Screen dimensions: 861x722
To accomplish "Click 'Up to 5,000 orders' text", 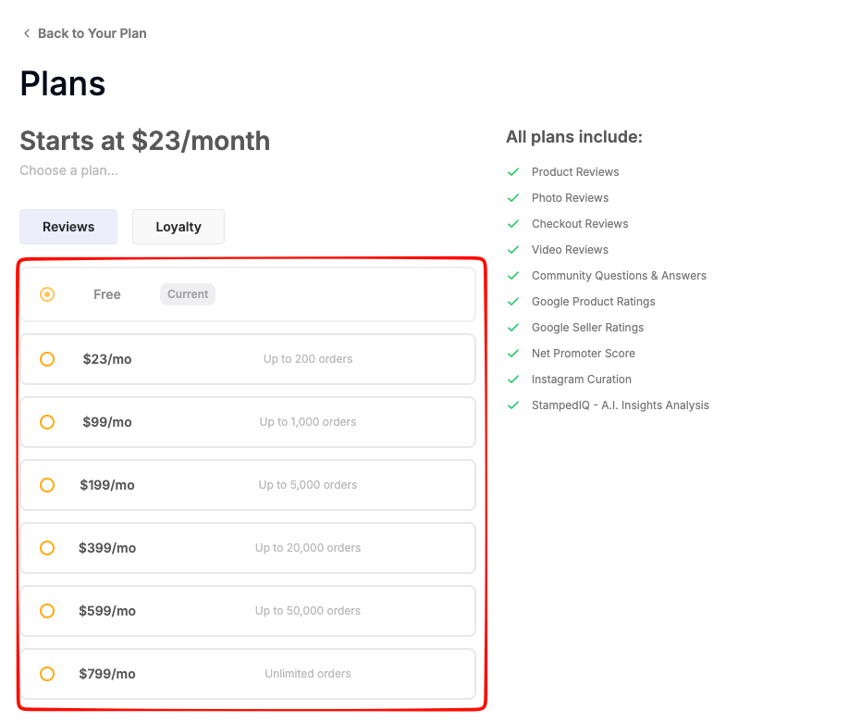I will 308,485.
